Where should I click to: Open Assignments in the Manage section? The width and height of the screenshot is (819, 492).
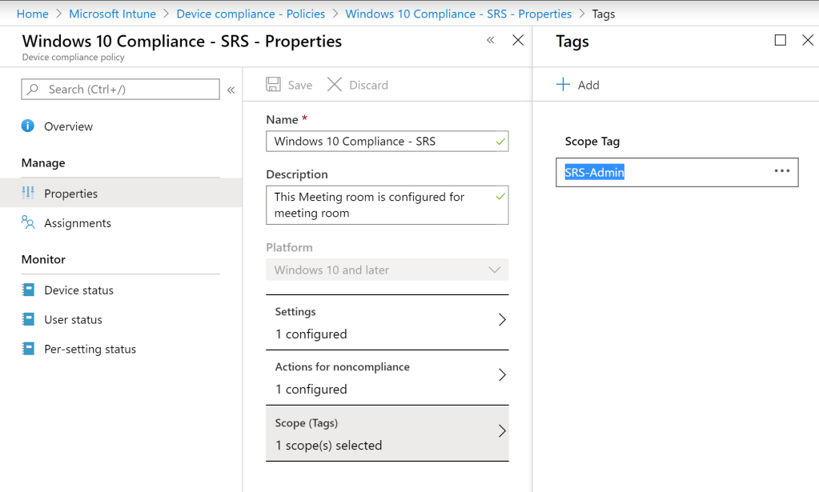[x=77, y=223]
